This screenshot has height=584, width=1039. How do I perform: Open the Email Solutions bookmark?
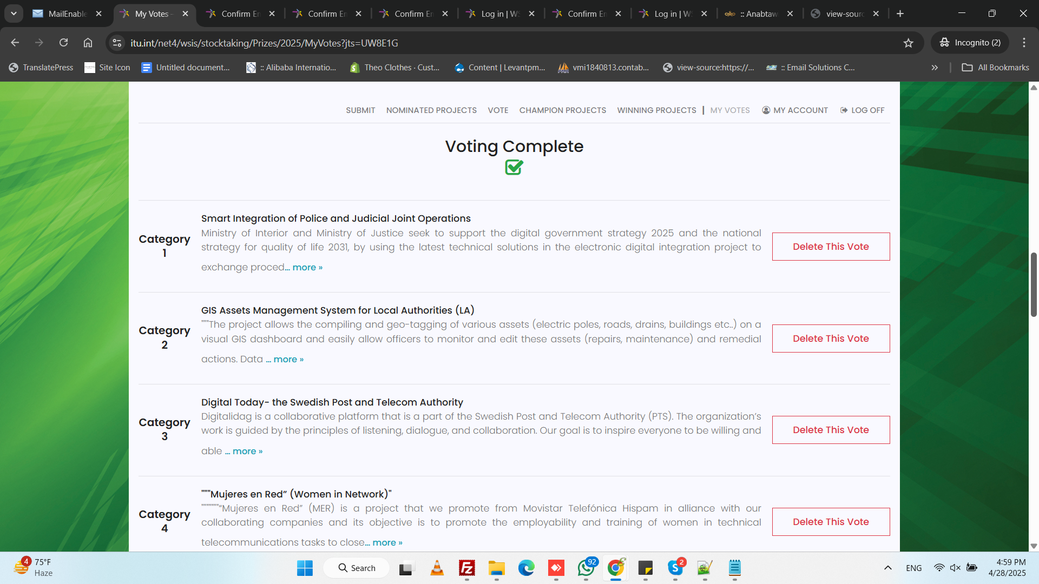point(811,68)
